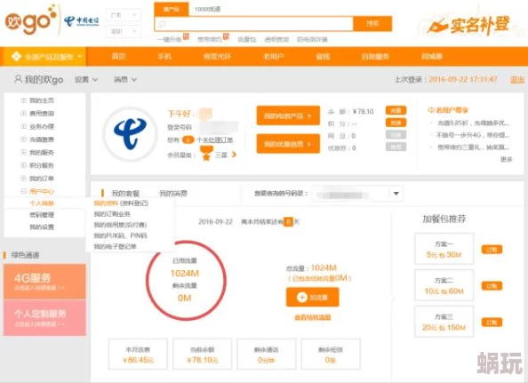
Task: Click the orange 搜索 button
Action: point(372,24)
